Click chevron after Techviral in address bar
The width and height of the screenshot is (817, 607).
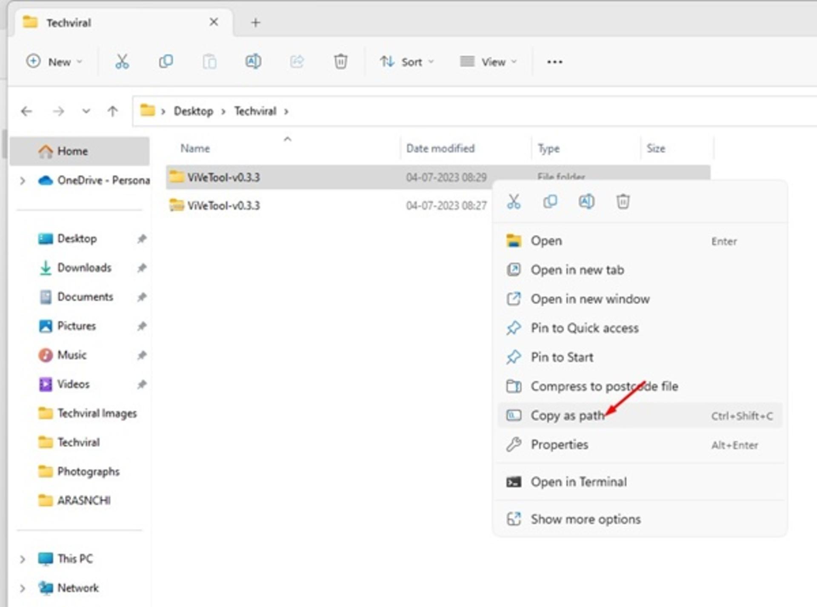point(286,111)
